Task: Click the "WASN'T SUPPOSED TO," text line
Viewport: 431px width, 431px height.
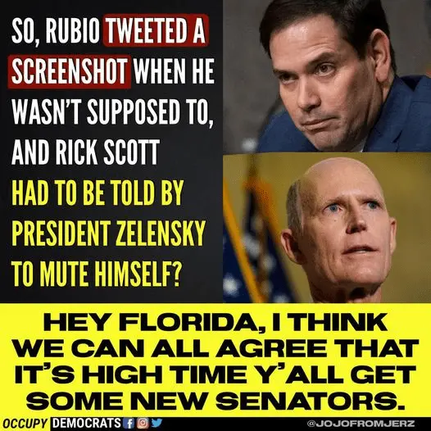Action: click(x=112, y=112)
